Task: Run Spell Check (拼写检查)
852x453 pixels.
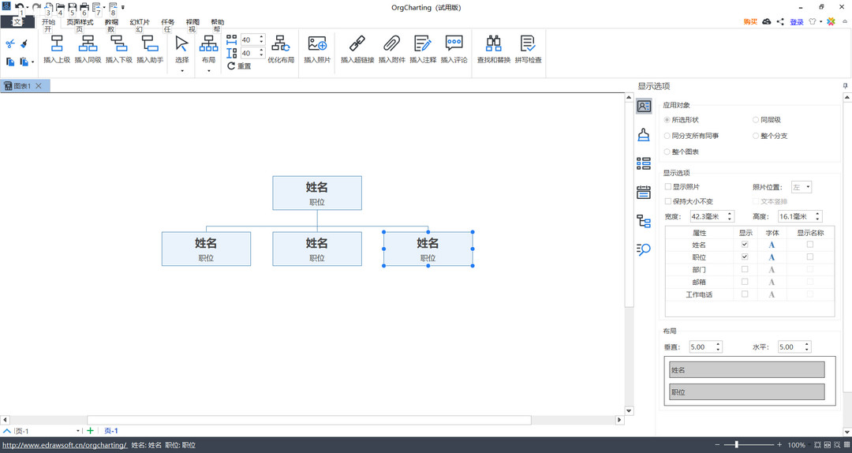Action: [x=528, y=44]
